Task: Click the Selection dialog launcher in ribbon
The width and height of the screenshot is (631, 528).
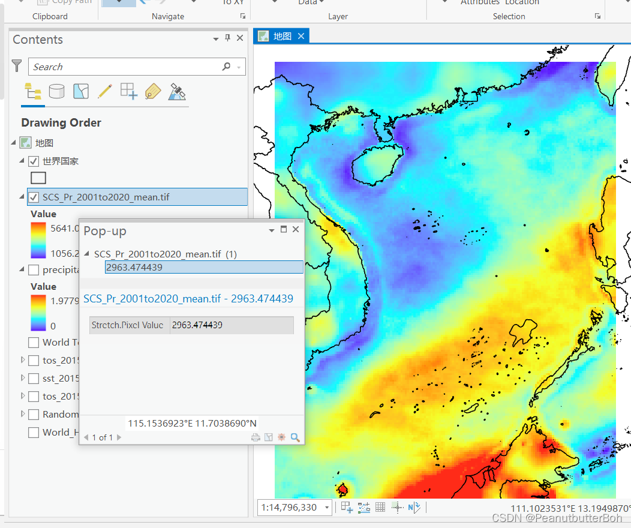Action: 597,16
